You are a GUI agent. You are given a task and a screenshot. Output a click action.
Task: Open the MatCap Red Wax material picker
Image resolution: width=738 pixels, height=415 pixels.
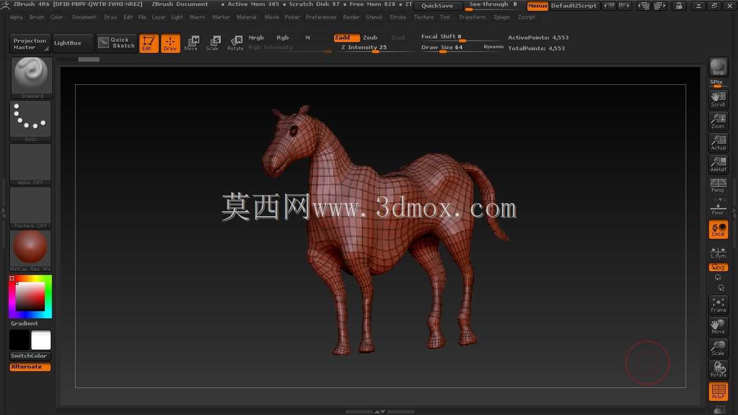[30, 251]
